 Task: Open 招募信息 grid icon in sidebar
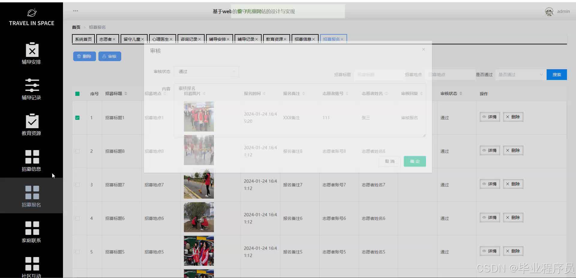(32, 157)
